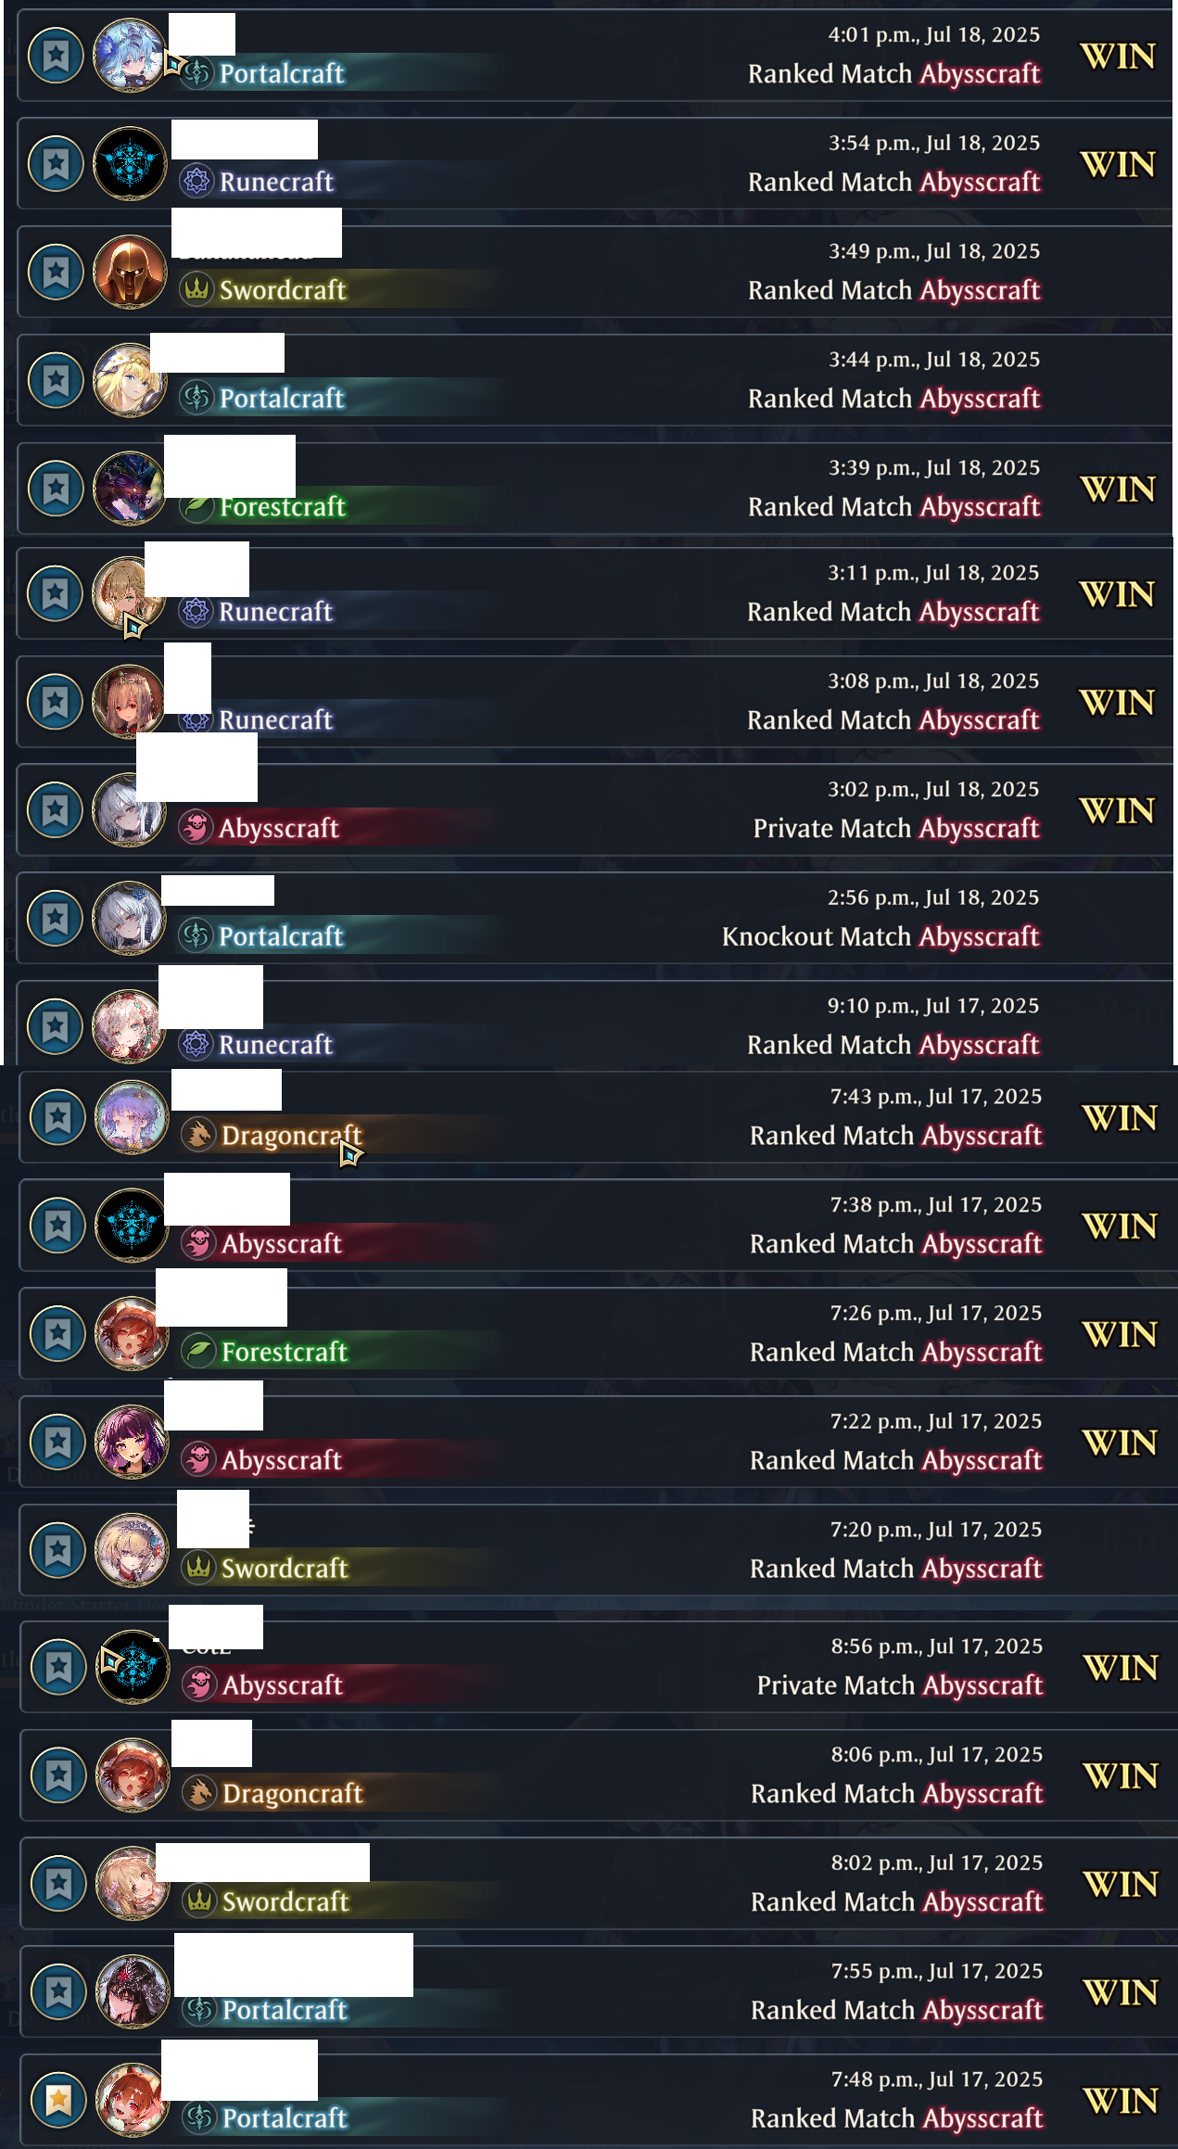Click the Portalcraft class icon in the 4:01 p.m. row
The height and width of the screenshot is (2149, 1178).
[x=196, y=73]
